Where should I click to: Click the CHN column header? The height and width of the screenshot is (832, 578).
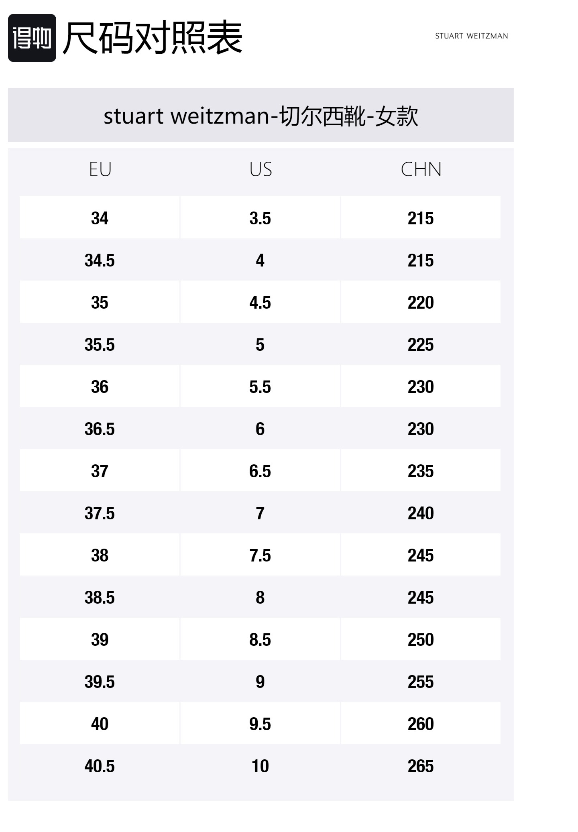point(421,169)
